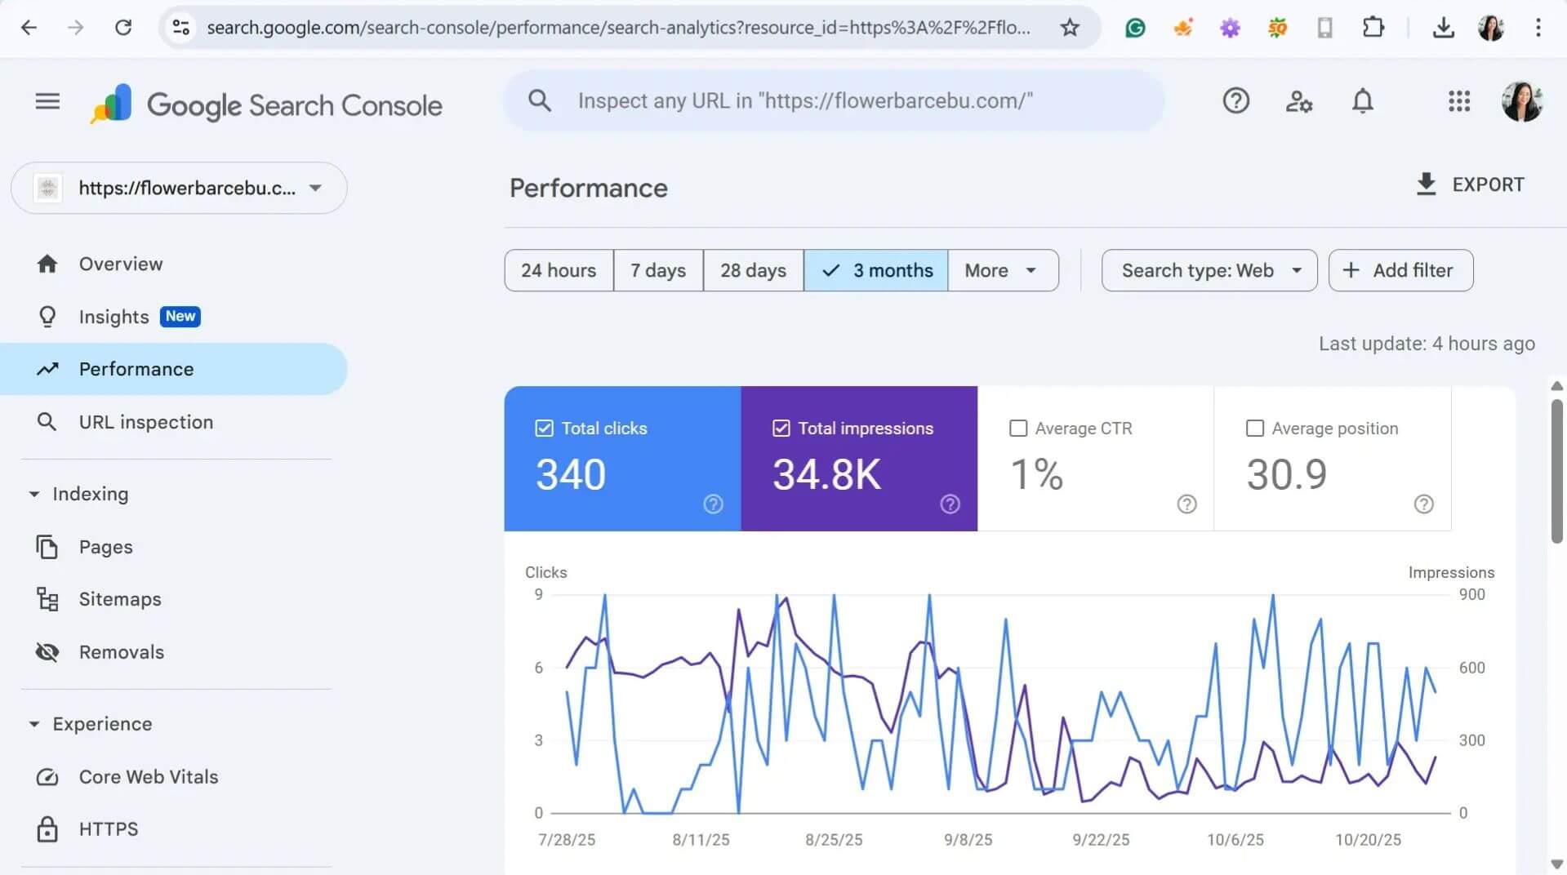Enable the Average CTR checkbox
1567x875 pixels.
coord(1018,429)
